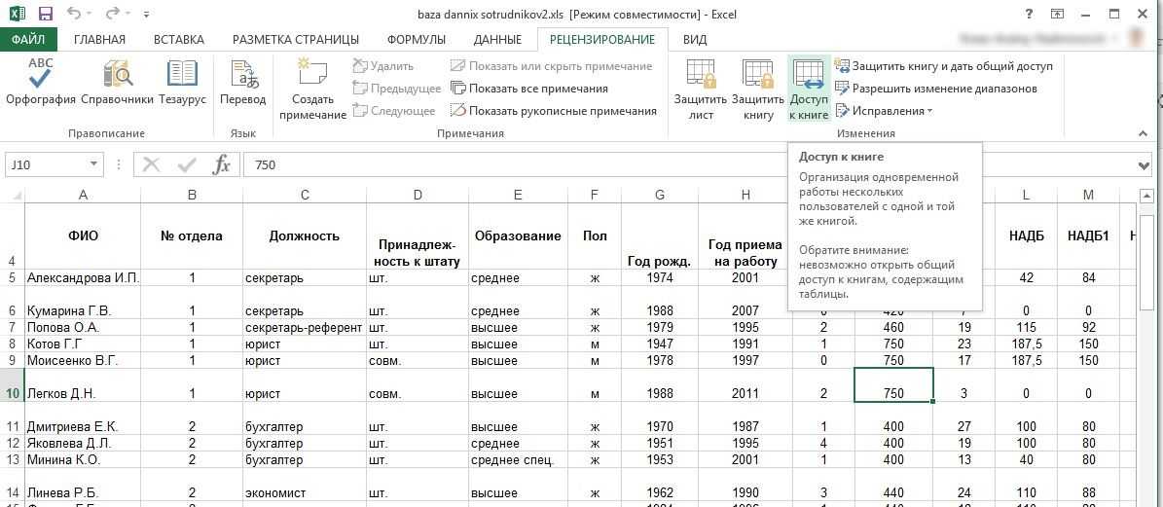Click Защитить лист

tap(700, 89)
